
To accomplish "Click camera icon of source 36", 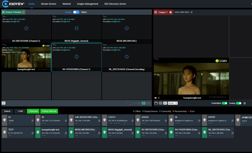I will (x=38, y=120).
